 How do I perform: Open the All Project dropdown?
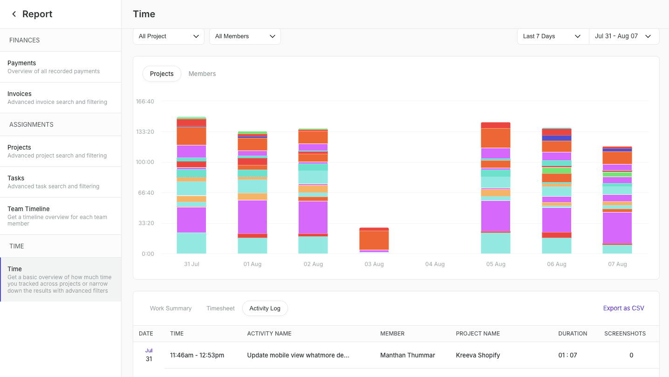pos(169,36)
